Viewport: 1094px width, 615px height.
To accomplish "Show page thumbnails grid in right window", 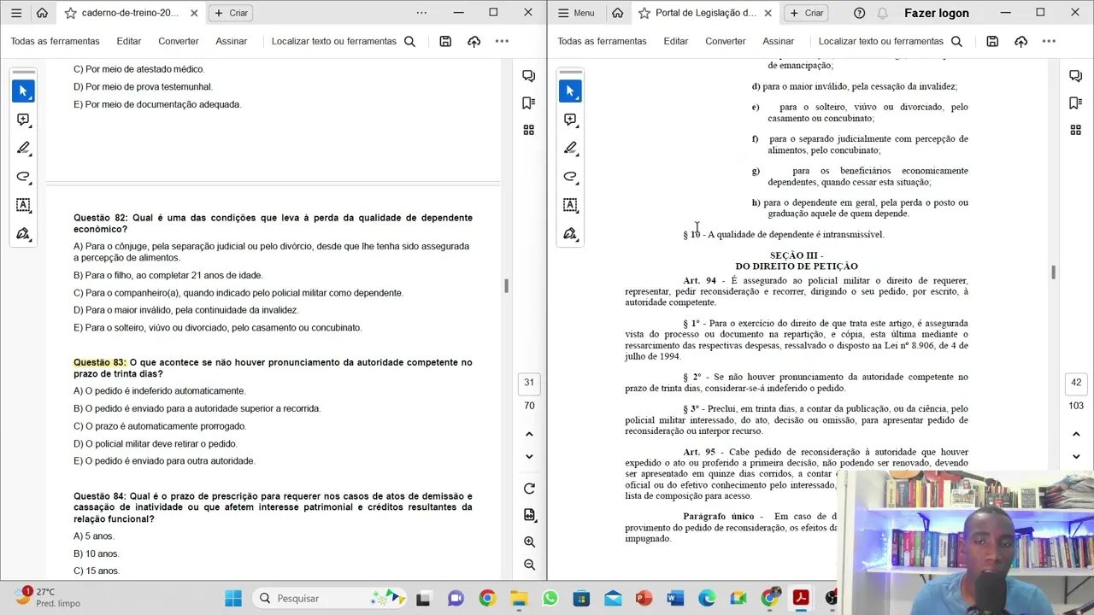I will 1076,130.
